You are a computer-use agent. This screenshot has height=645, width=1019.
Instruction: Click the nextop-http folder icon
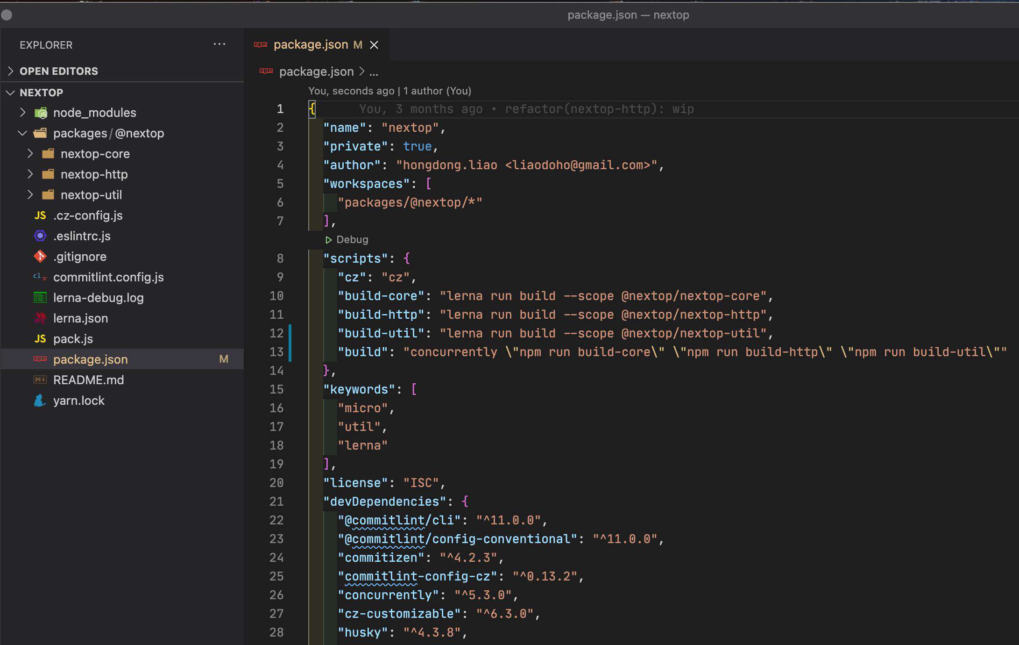(x=48, y=174)
